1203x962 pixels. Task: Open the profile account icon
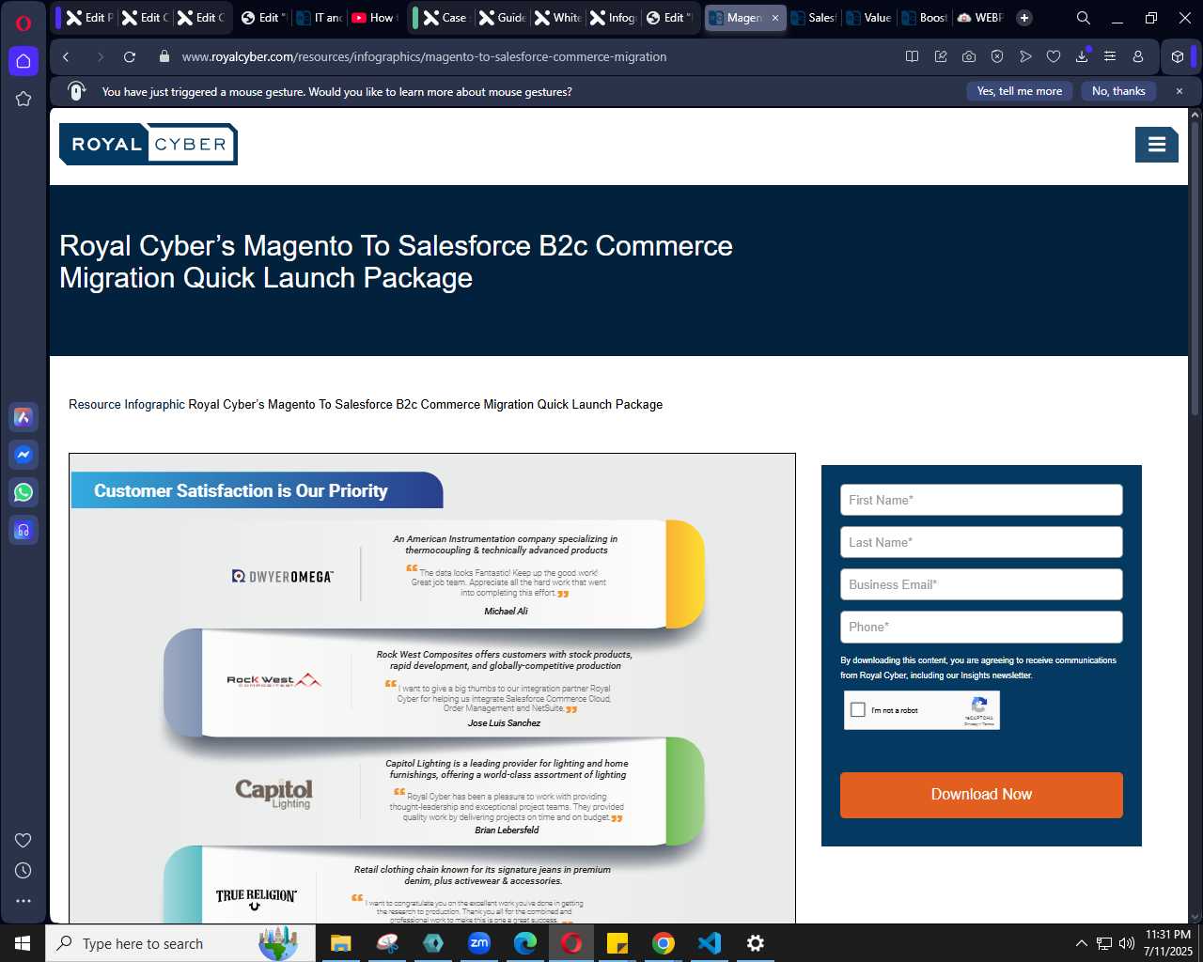(1138, 56)
